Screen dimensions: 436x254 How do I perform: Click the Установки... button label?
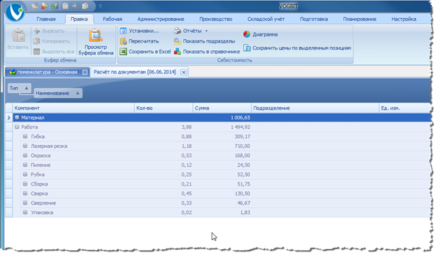click(x=144, y=31)
